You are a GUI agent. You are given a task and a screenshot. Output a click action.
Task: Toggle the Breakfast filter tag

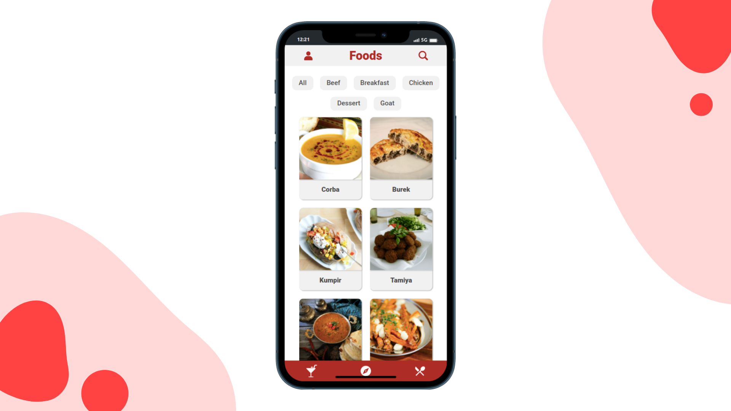[x=374, y=83]
